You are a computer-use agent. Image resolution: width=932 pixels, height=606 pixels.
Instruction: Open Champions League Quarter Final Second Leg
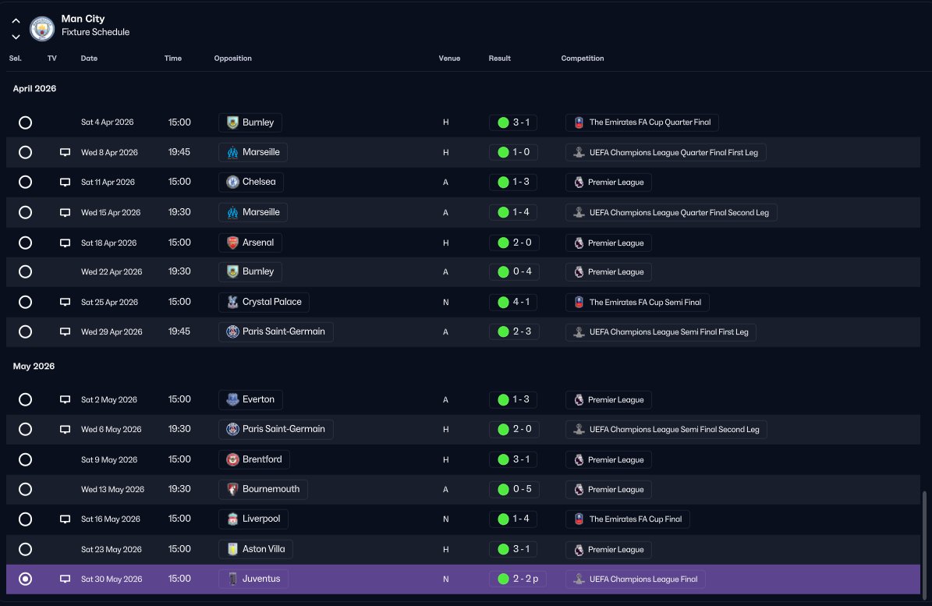click(x=671, y=213)
